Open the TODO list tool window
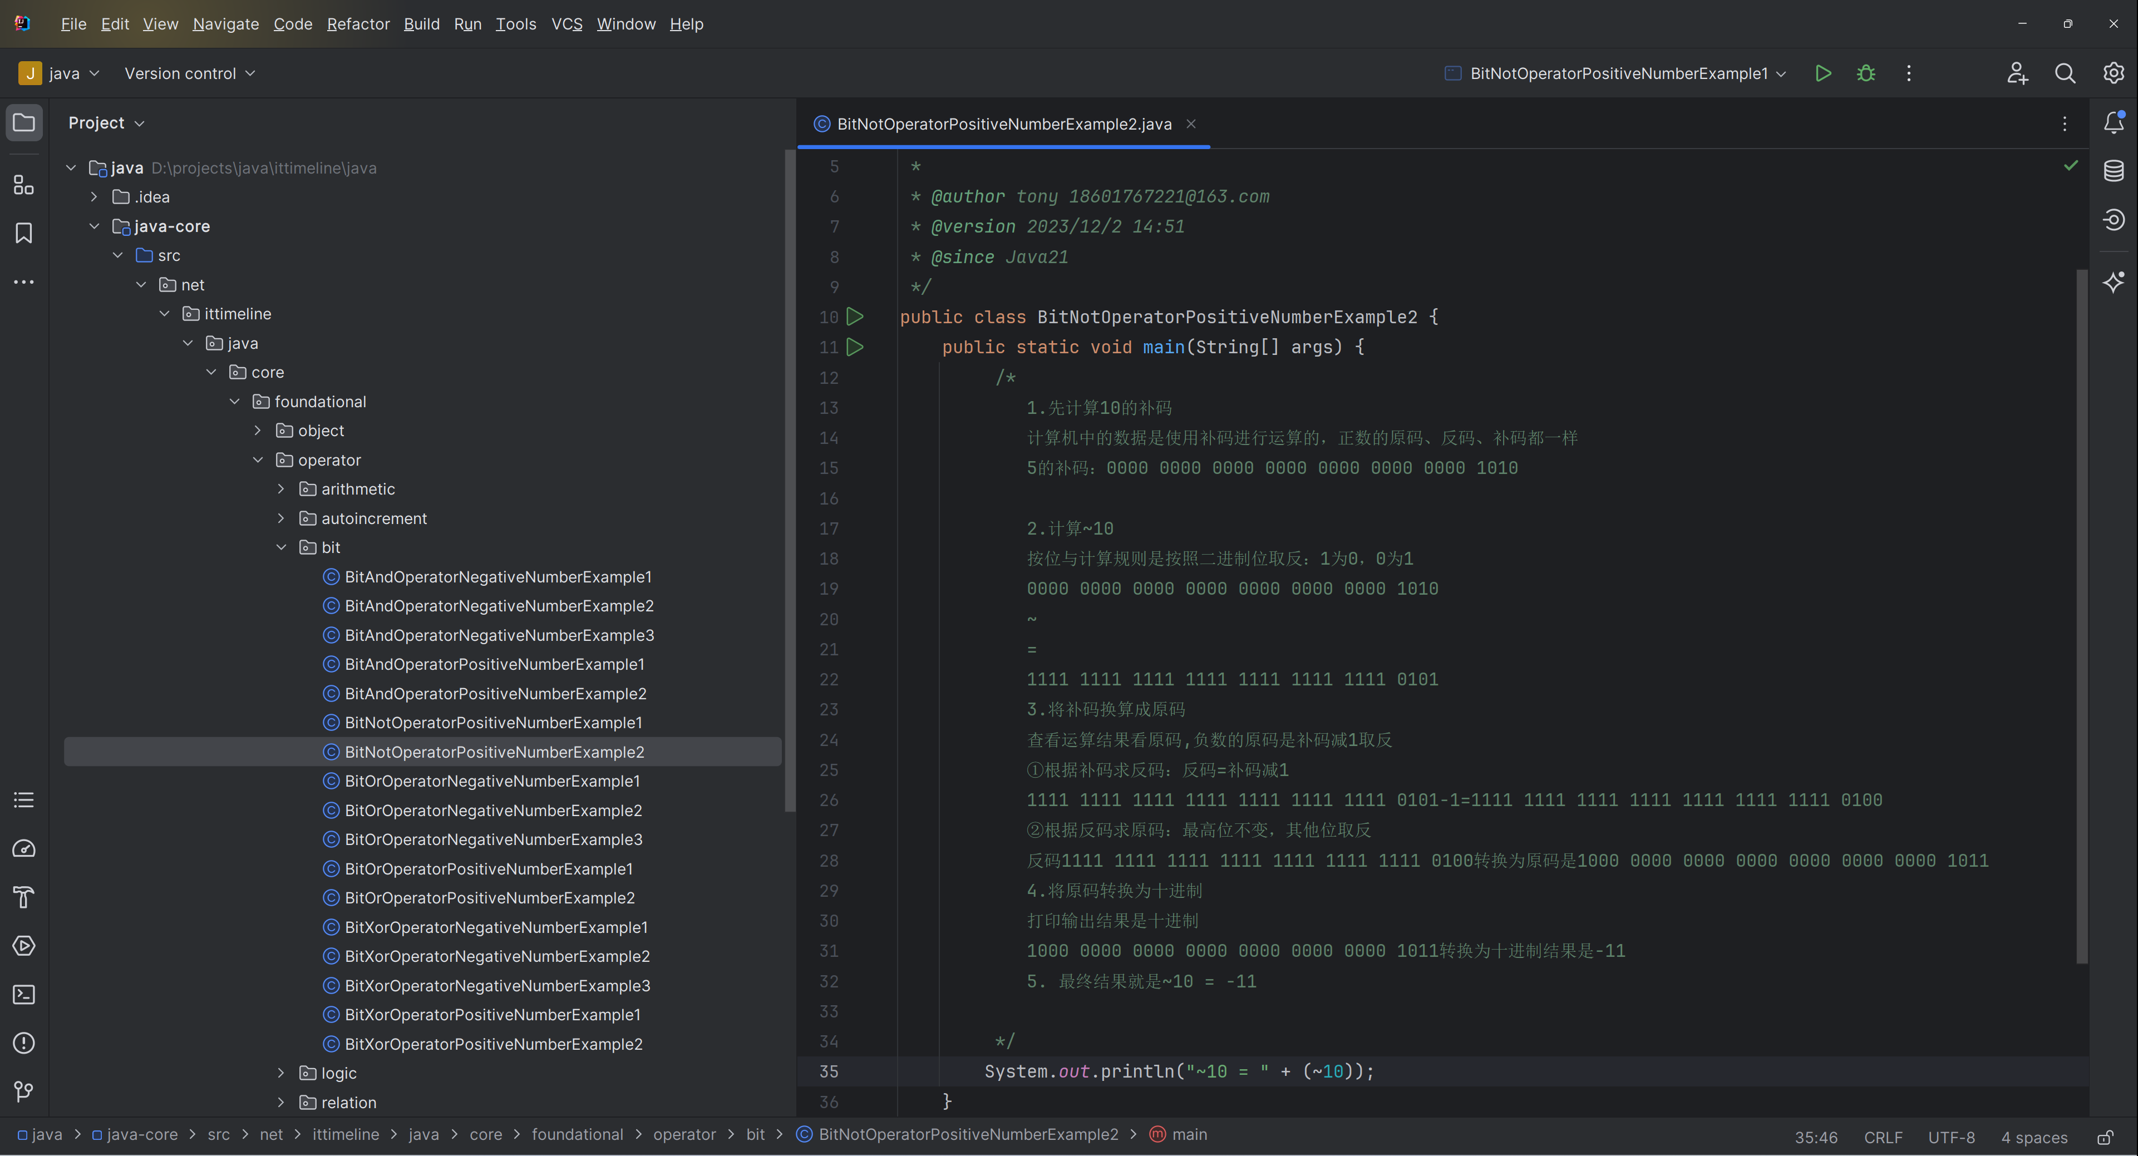This screenshot has width=2138, height=1156. [24, 800]
